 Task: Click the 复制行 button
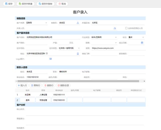tap(35, 85)
